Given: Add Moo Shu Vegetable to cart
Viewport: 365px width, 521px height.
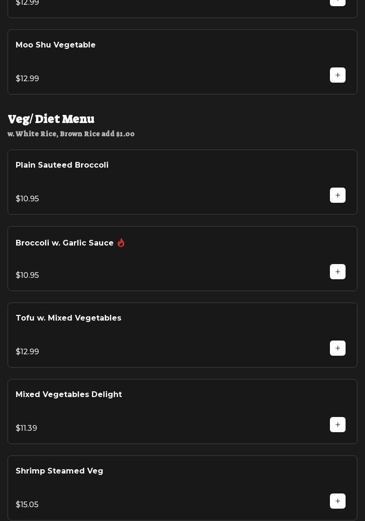Looking at the screenshot, I should (x=338, y=75).
